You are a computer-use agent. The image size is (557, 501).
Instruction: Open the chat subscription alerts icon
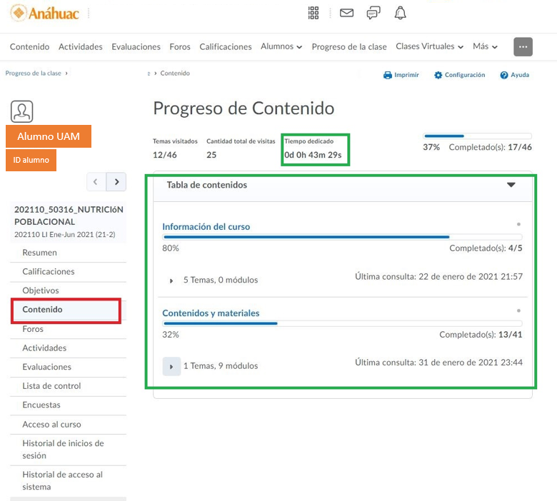point(373,13)
